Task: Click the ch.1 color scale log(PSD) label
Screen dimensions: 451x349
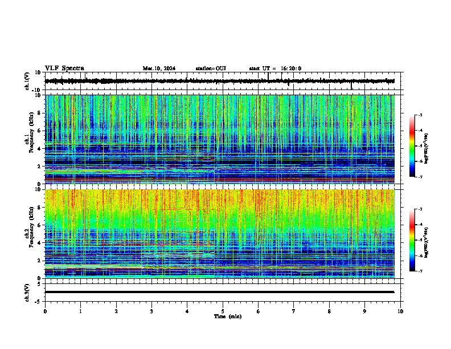Action: [427, 149]
